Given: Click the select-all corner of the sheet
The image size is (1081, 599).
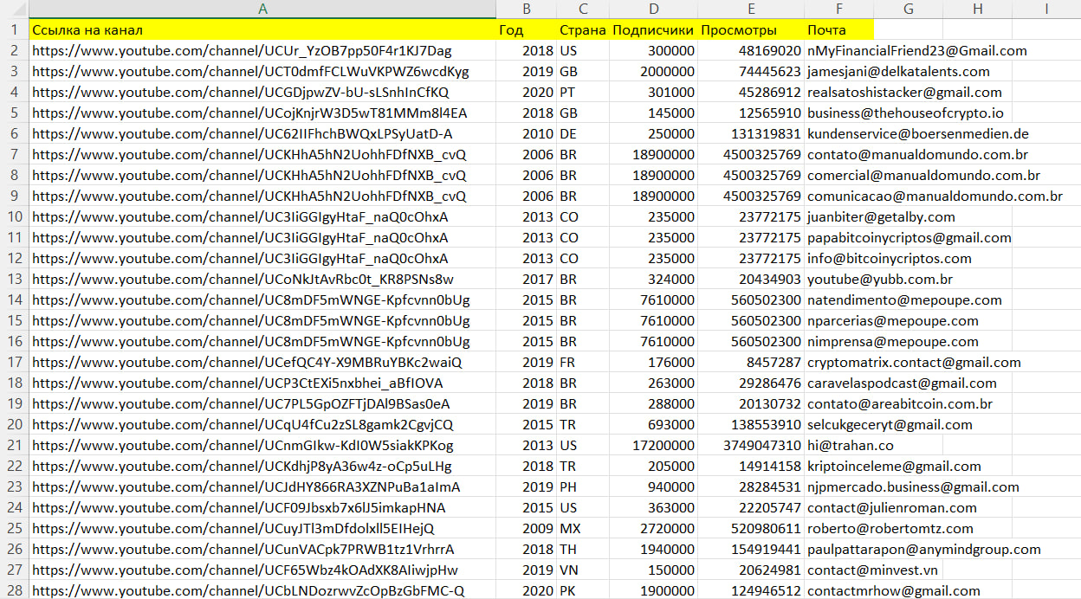Looking at the screenshot, I should pos(14,9).
